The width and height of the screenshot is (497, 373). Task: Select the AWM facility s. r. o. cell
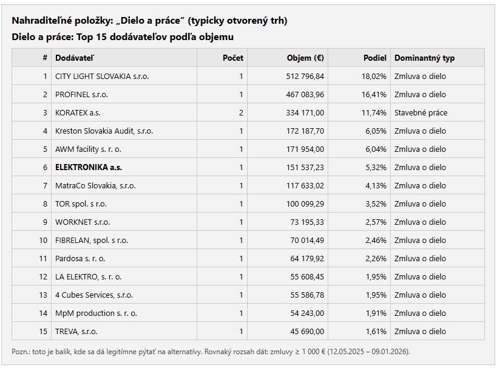(x=88, y=149)
